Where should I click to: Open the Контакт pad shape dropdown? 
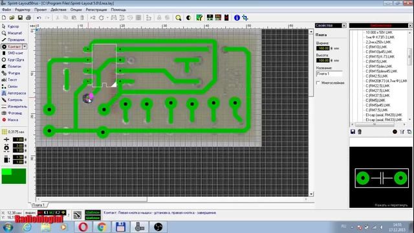point(25,47)
